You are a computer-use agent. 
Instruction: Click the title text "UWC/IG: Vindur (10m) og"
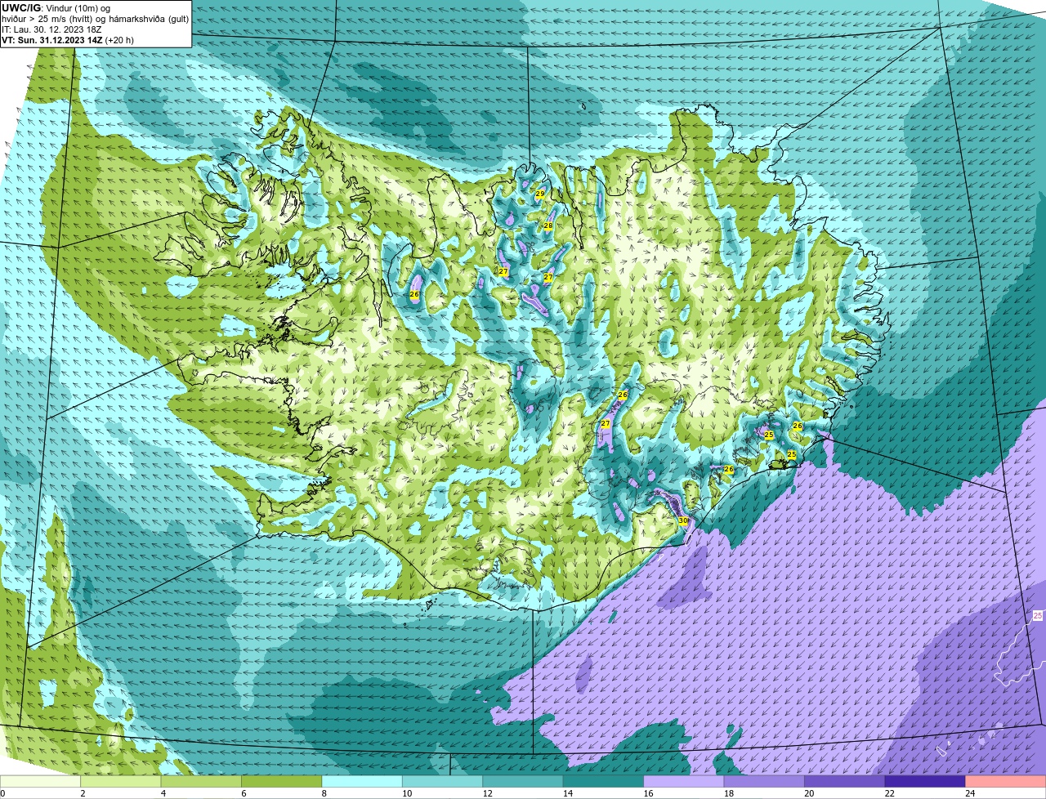pyautogui.click(x=56, y=8)
